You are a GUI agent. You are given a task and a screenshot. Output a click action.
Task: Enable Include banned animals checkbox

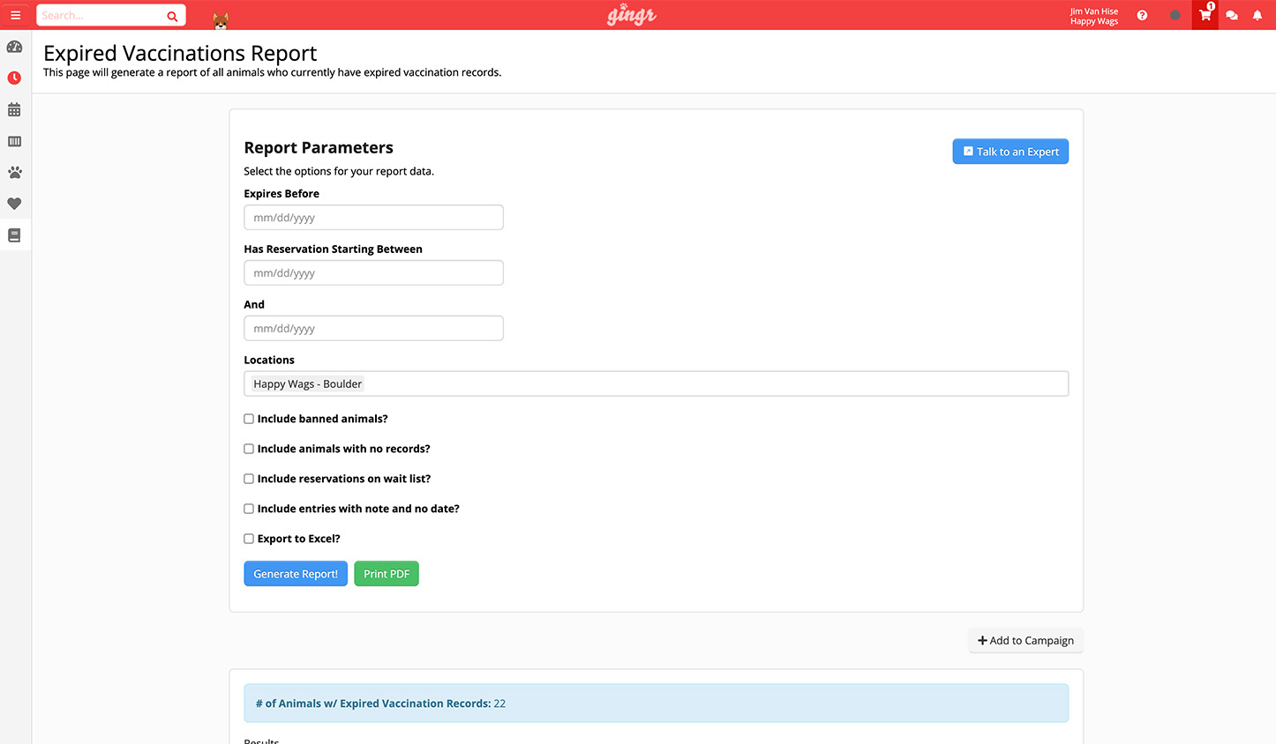pyautogui.click(x=249, y=419)
